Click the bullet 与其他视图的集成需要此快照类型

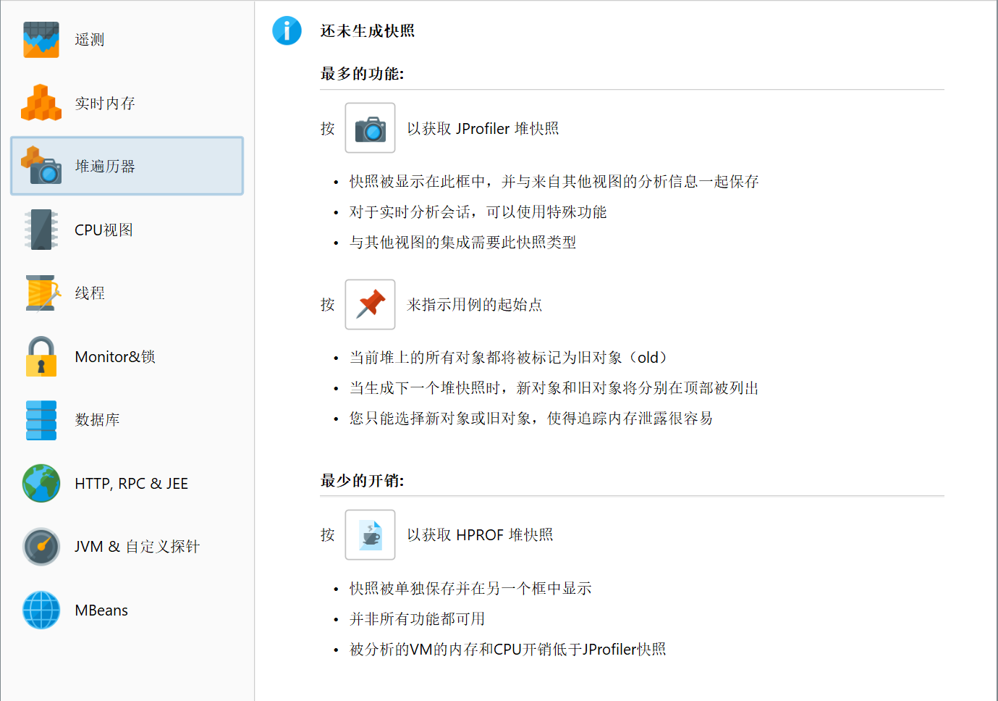(x=462, y=242)
